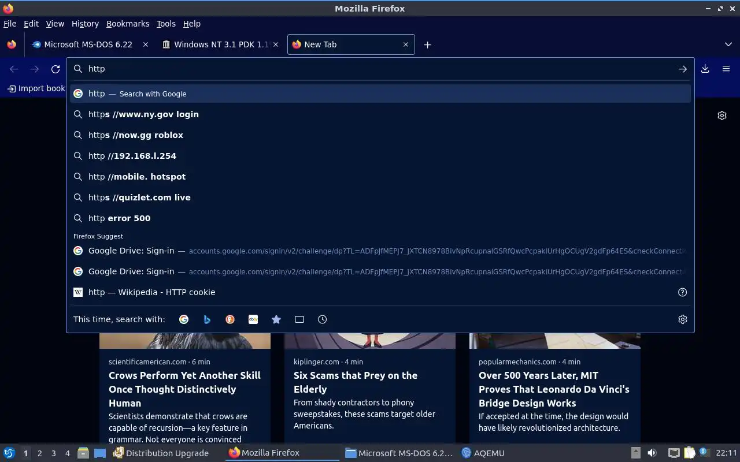Open search settings gear in dropdown
Screen dimensions: 740x462
coord(683,319)
